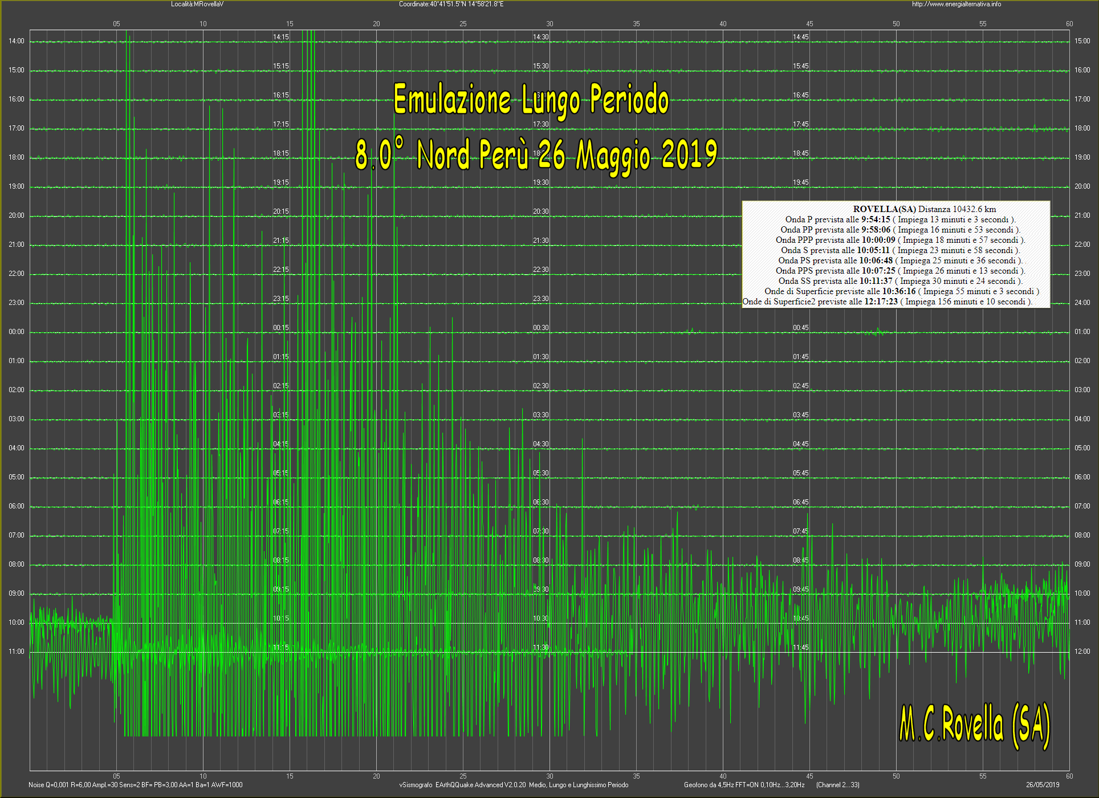The height and width of the screenshot is (798, 1099).
Task: Click 'Onde di Superficie2 previste alle 12:17:23'
Action: point(888,302)
